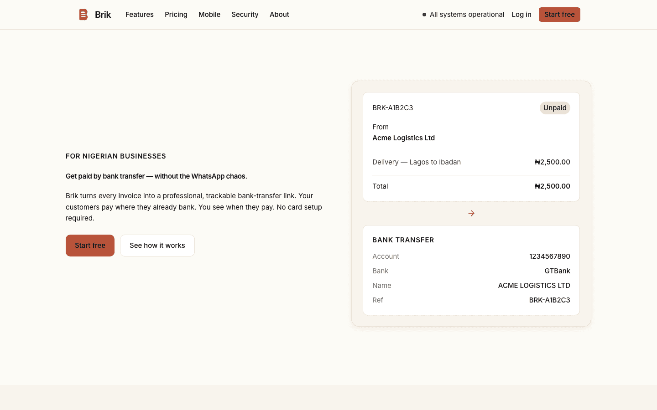Click the hero Start free button

click(x=90, y=246)
